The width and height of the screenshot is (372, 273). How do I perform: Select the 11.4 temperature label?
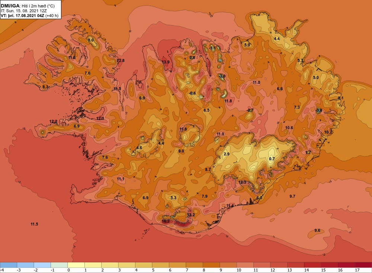(x=230, y=205)
